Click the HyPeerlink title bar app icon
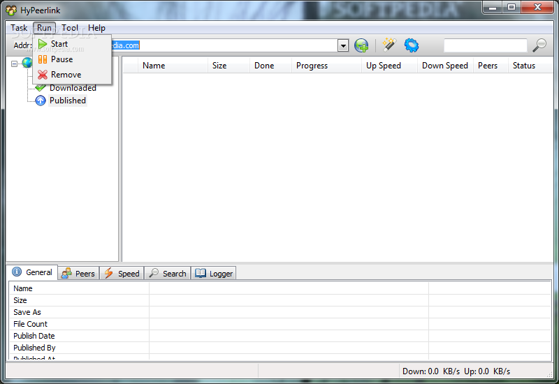Image resolution: width=559 pixels, height=384 pixels. tap(11, 10)
